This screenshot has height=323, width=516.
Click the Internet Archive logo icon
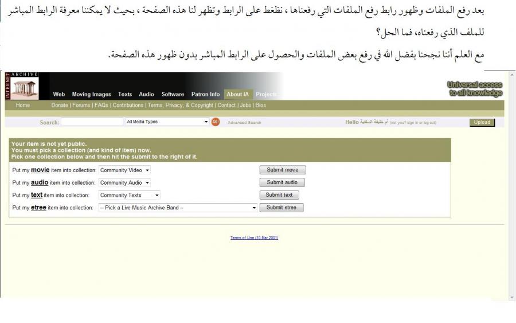click(x=24, y=87)
